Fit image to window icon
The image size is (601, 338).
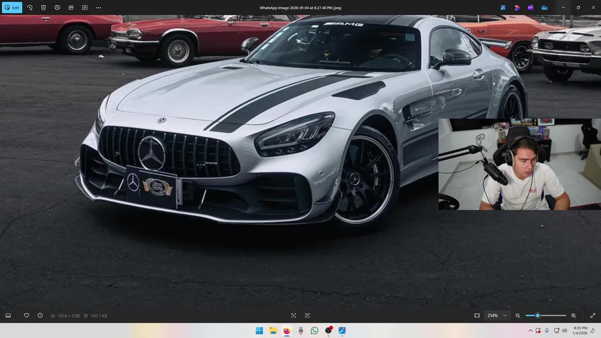(477, 315)
